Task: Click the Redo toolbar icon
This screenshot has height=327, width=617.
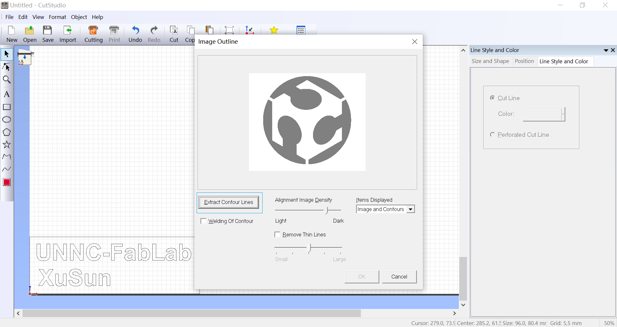Action: point(154,34)
